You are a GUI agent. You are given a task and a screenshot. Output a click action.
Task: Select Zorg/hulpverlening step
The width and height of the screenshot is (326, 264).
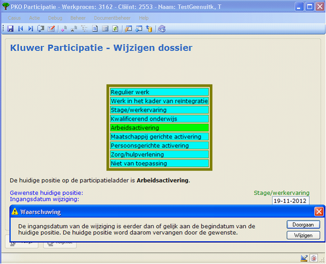pos(159,154)
